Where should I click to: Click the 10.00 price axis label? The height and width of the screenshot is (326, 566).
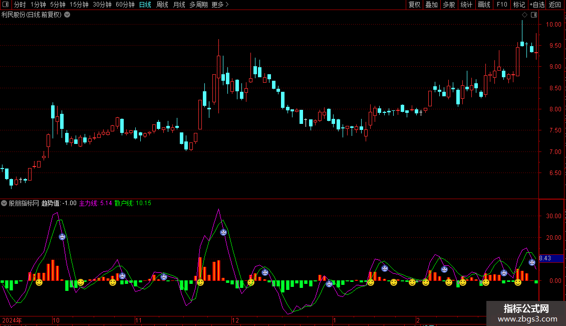pos(553,24)
